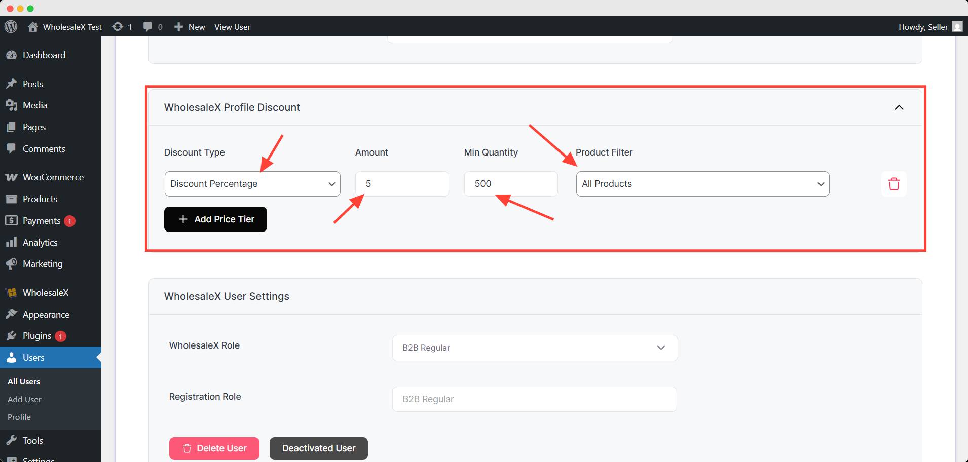Image resolution: width=968 pixels, height=462 pixels.
Task: Open the comments bubble icon in admin bar
Action: (x=147, y=27)
